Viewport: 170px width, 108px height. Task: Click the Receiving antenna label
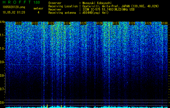[62, 13]
